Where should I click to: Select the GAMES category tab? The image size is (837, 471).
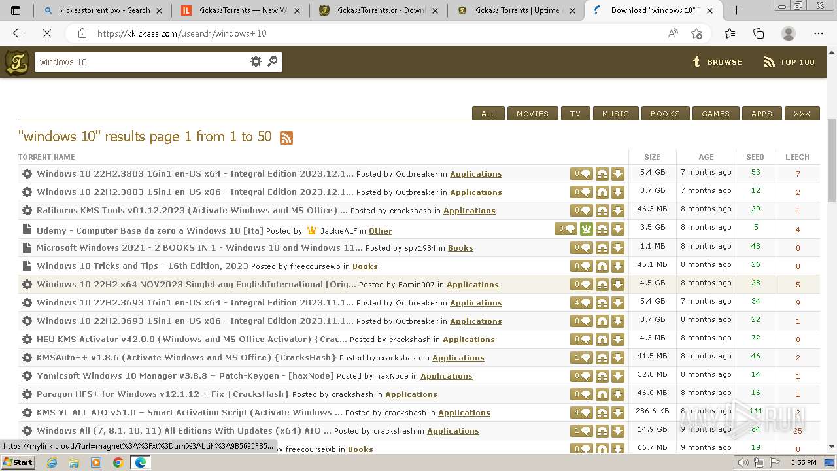[715, 113]
